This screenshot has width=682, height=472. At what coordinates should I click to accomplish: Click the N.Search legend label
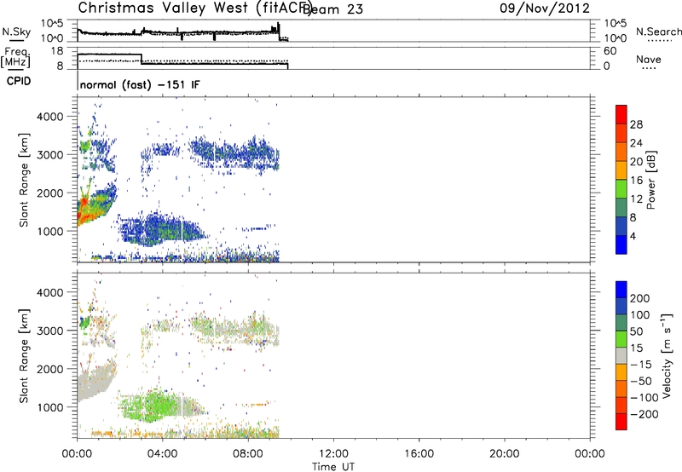point(658,32)
